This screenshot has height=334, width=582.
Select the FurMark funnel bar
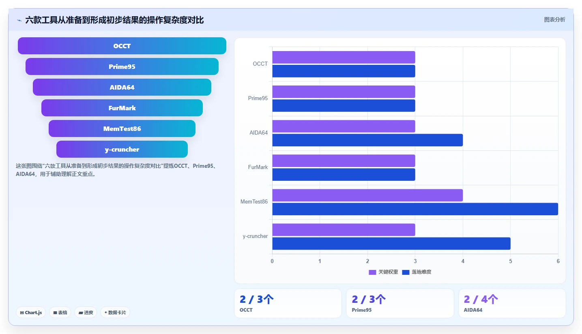122,108
